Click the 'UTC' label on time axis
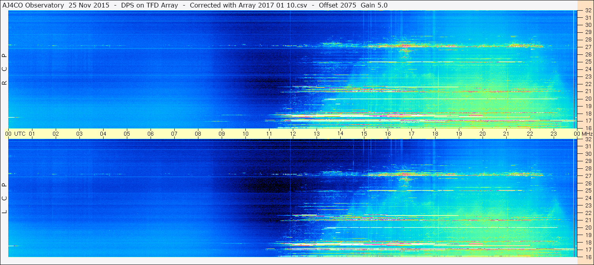The width and height of the screenshot is (594, 265). click(x=20, y=134)
